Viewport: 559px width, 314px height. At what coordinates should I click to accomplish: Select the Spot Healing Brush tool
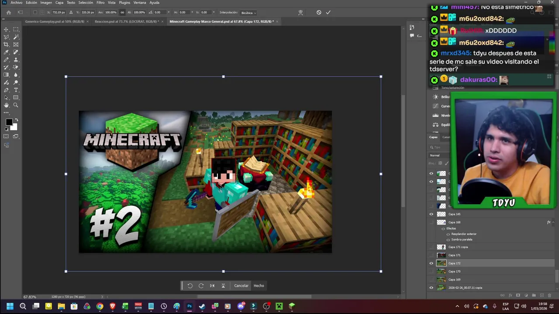(16, 52)
